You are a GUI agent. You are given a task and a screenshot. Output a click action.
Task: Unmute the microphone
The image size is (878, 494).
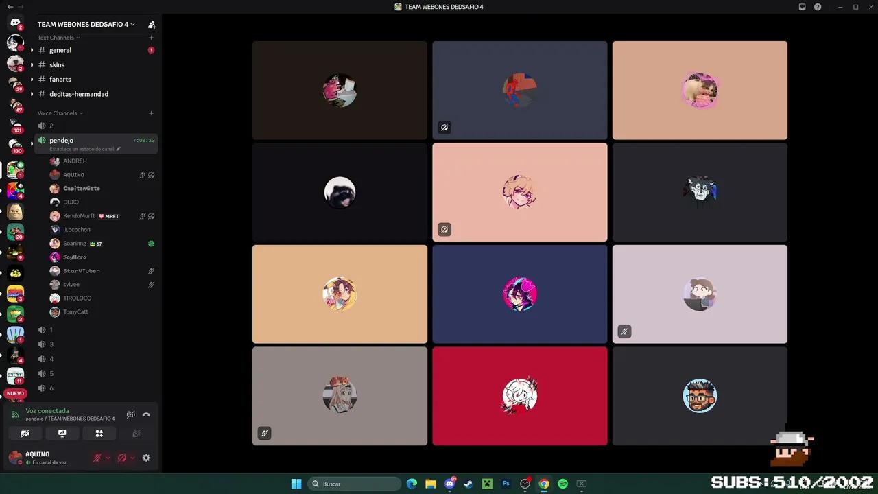[x=97, y=458]
